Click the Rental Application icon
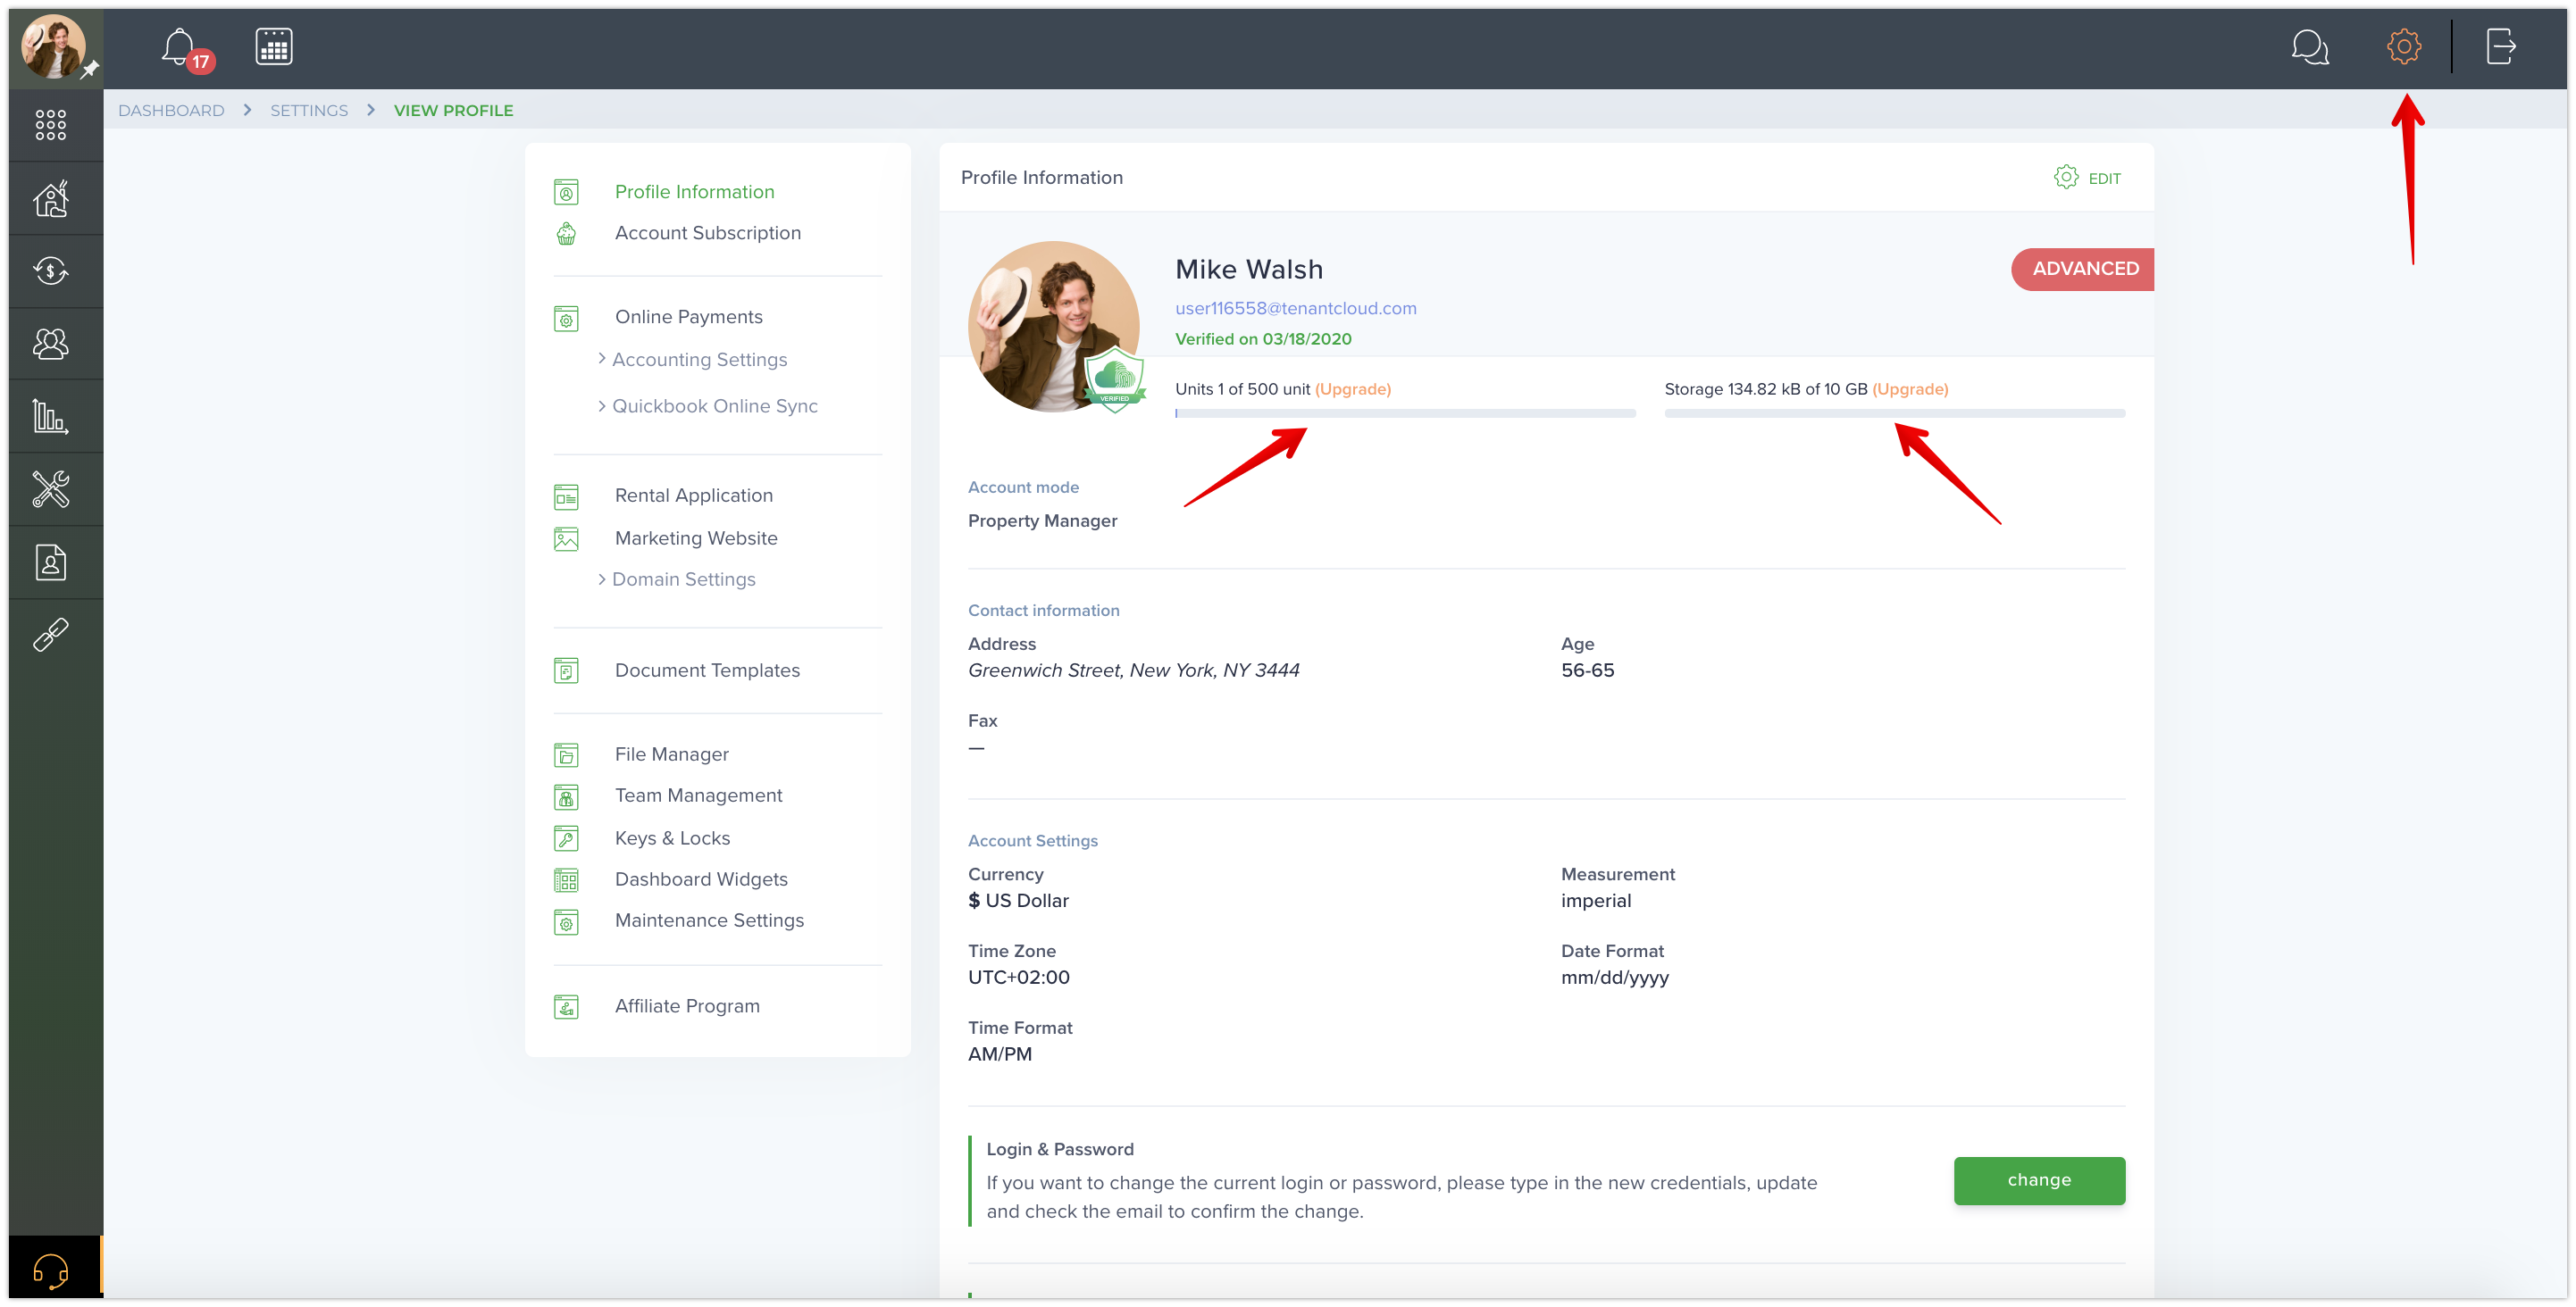This screenshot has height=1307, width=2576. tap(566, 496)
